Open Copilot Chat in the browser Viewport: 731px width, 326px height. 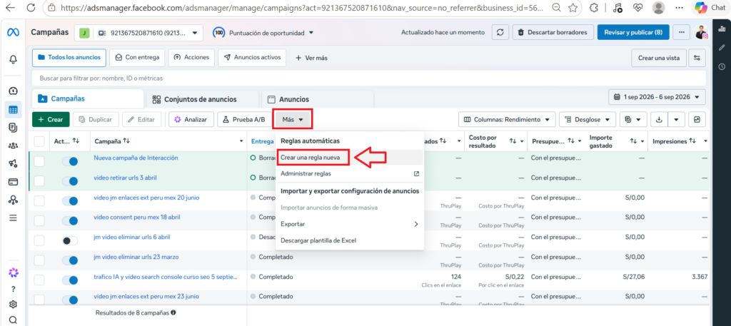tap(711, 7)
